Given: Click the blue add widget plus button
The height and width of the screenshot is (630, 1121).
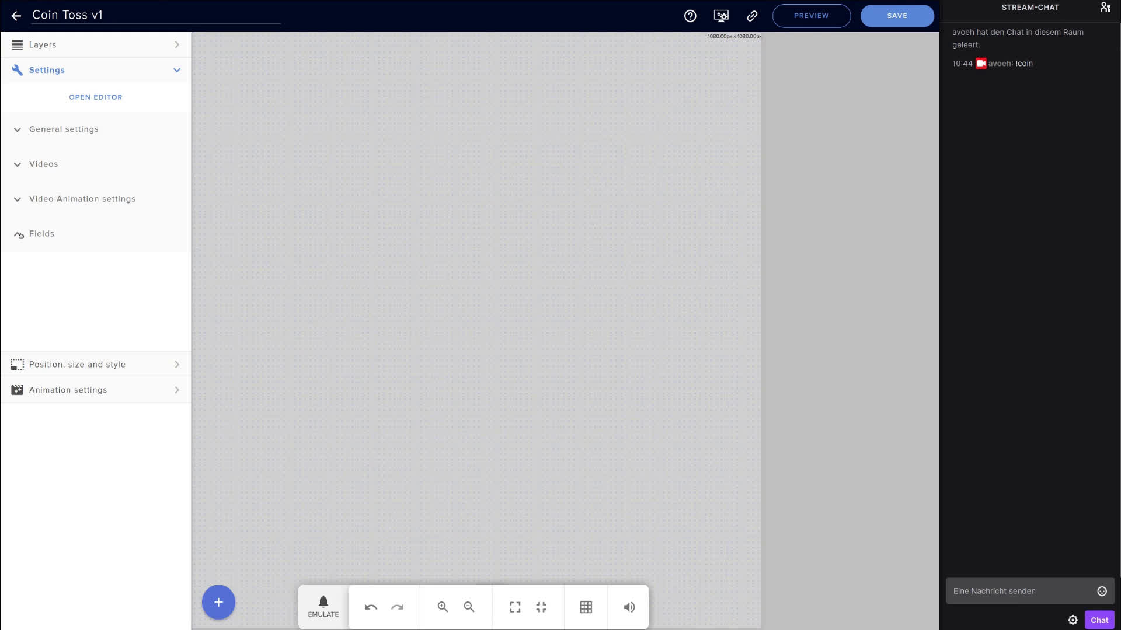Looking at the screenshot, I should tap(218, 602).
